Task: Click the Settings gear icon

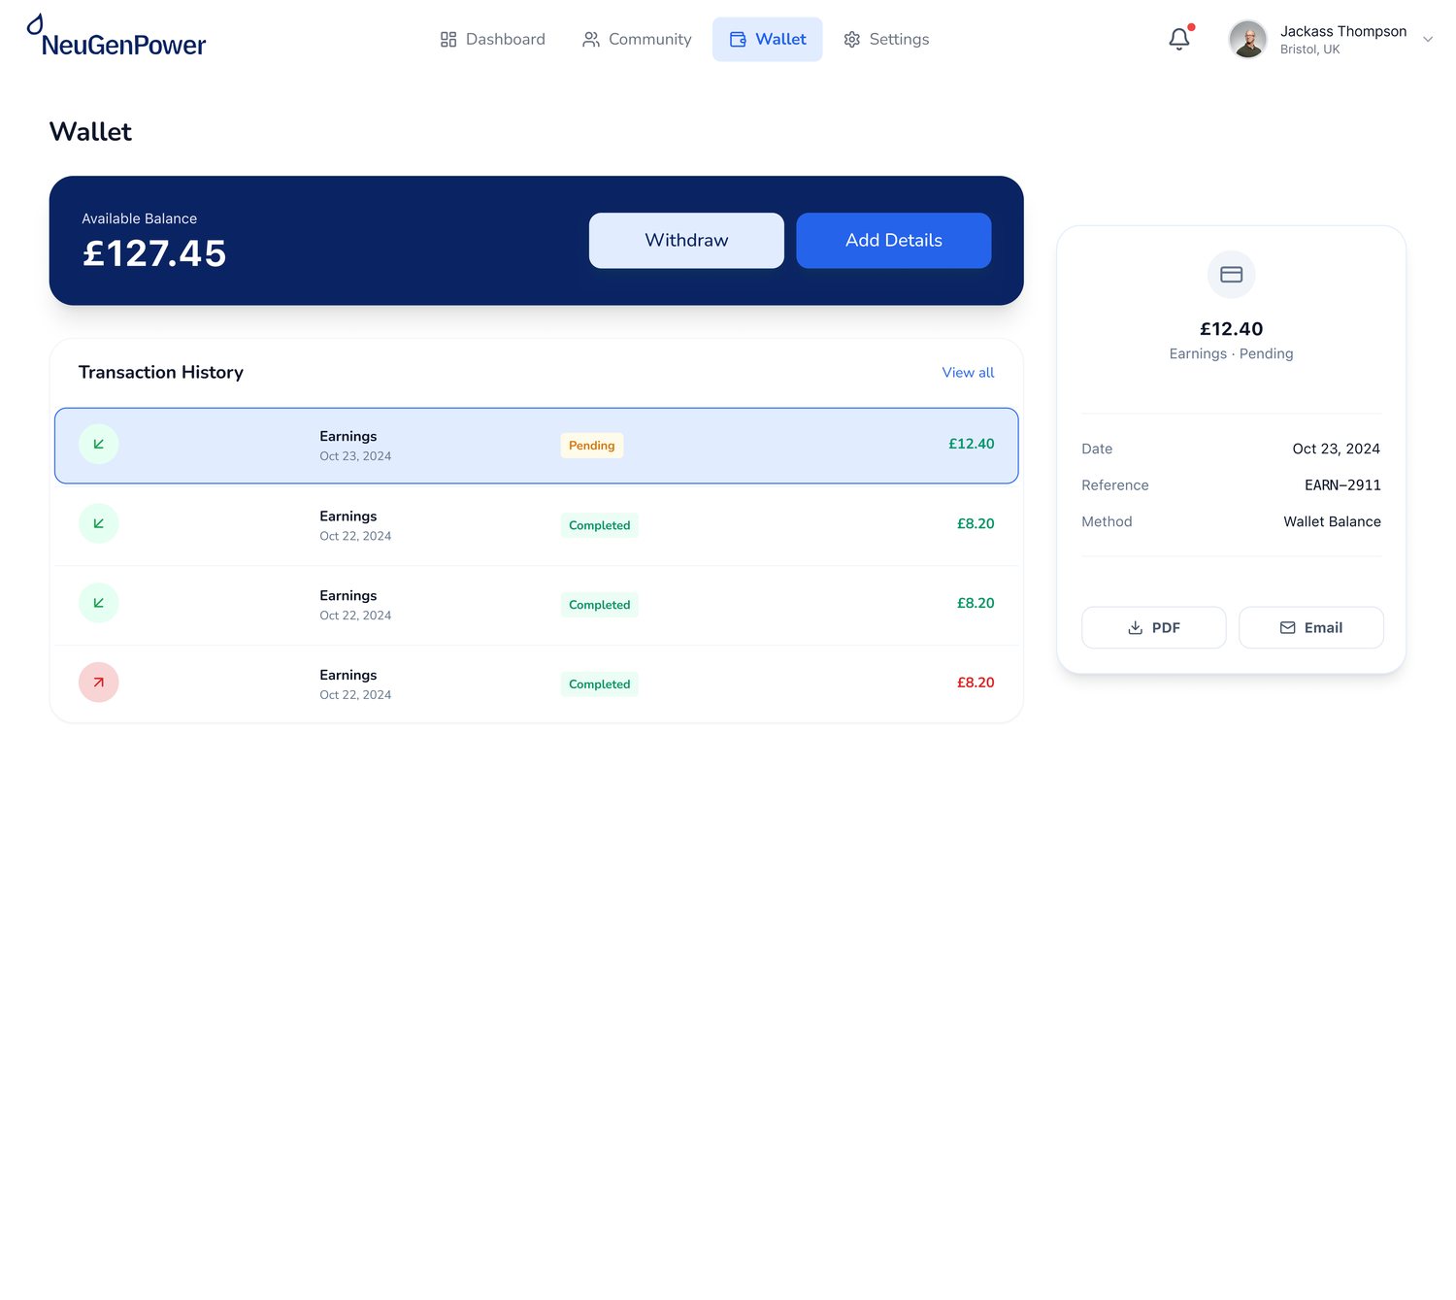Action: click(852, 40)
